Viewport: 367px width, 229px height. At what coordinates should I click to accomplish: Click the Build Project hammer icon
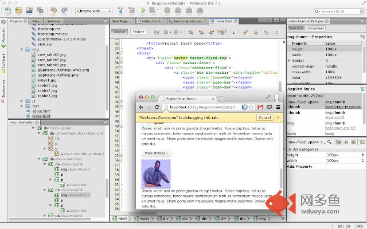coord(120,10)
